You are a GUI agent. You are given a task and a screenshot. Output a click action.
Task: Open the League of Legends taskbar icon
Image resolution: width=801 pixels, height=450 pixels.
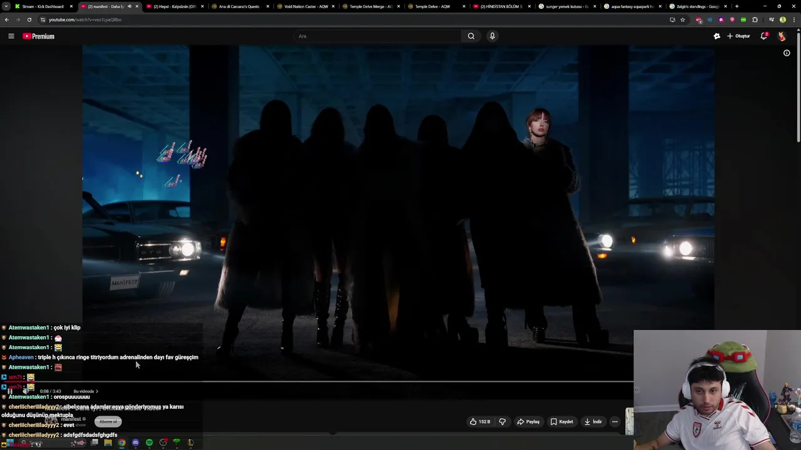tap(190, 442)
